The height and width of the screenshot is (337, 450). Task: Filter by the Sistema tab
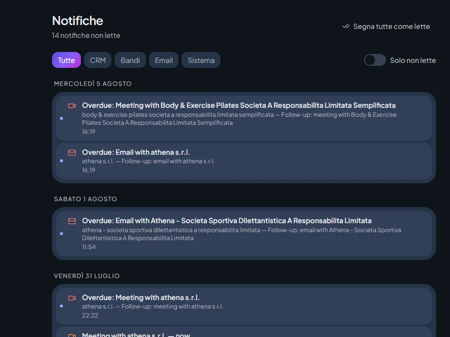(x=201, y=60)
